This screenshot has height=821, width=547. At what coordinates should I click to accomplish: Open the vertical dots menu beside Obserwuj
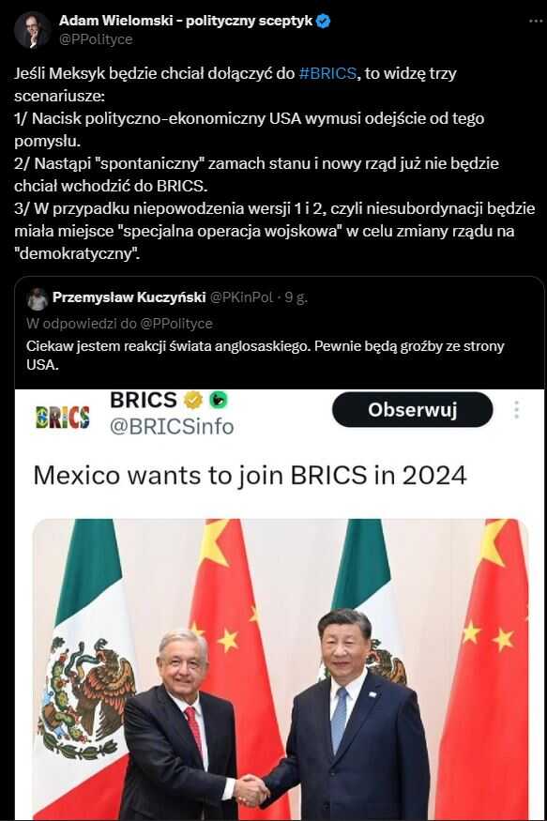click(517, 410)
